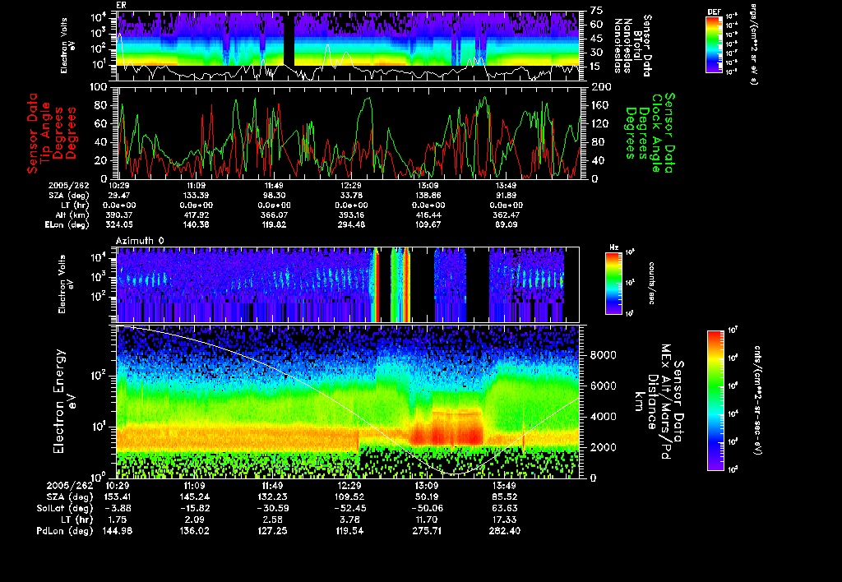Click the LT value 1.75
The image size is (842, 582).
pos(118,520)
